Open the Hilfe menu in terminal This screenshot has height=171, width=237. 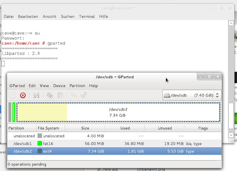tap(104, 16)
